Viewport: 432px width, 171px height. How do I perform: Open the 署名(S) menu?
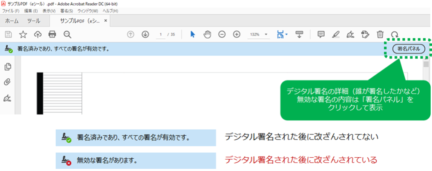coord(66,10)
